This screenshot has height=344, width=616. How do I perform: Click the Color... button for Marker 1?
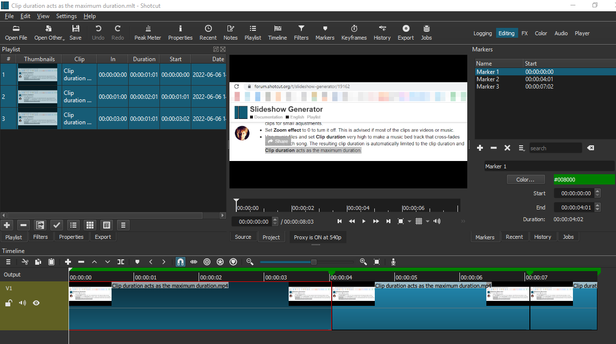click(x=525, y=179)
